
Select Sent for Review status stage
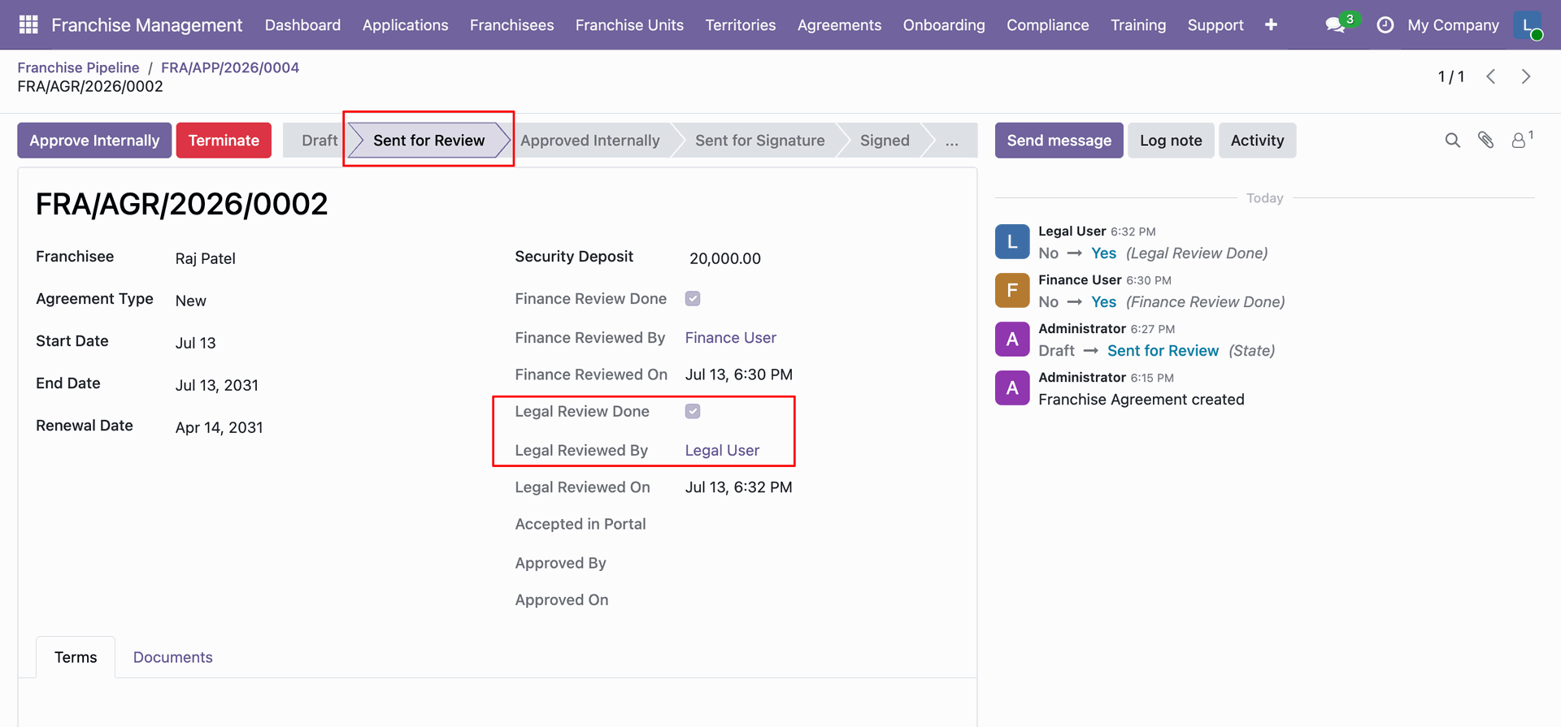(x=428, y=141)
